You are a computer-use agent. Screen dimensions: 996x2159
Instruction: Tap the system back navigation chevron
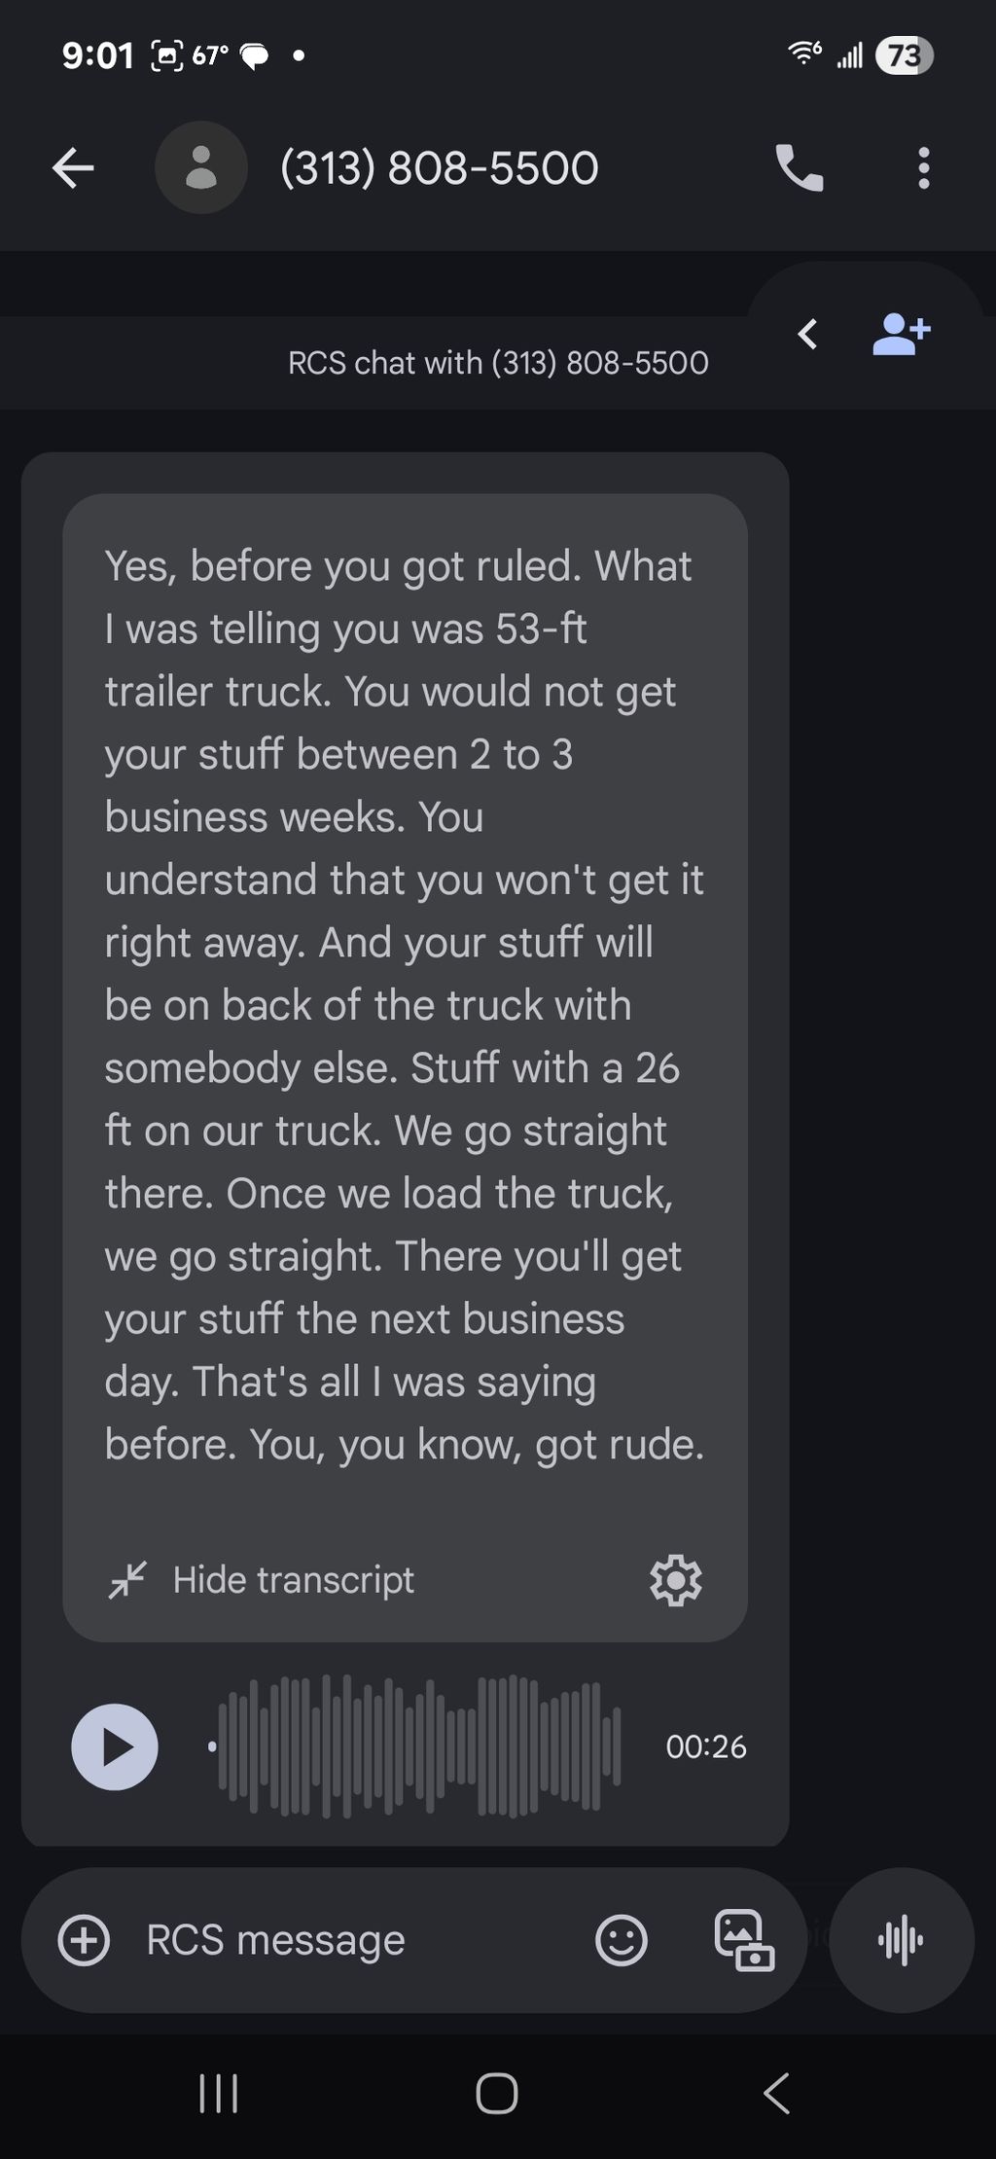click(776, 2094)
